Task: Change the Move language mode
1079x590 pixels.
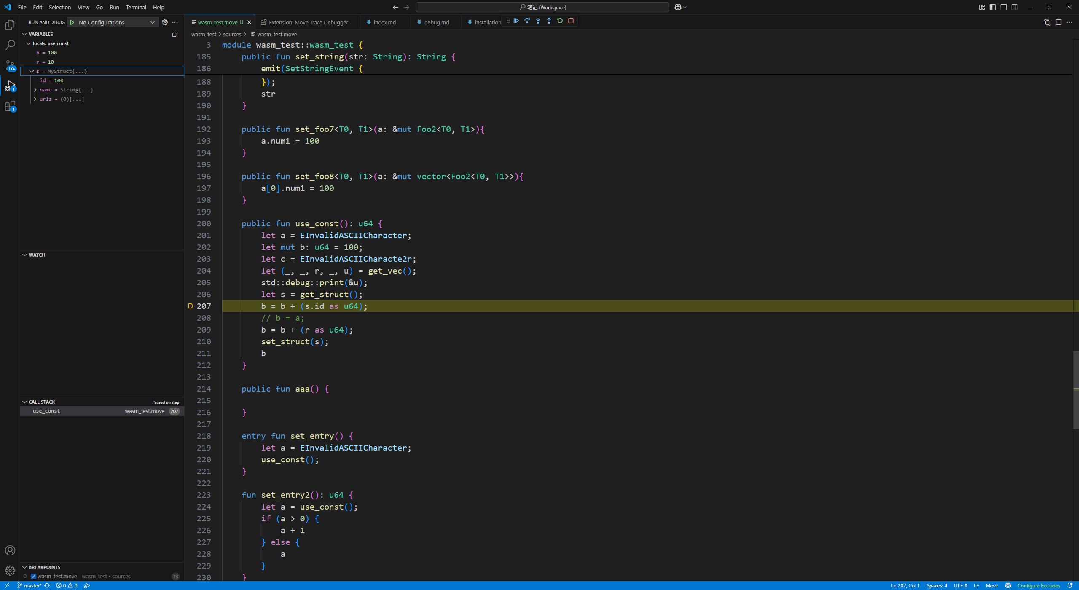Action: point(991,586)
